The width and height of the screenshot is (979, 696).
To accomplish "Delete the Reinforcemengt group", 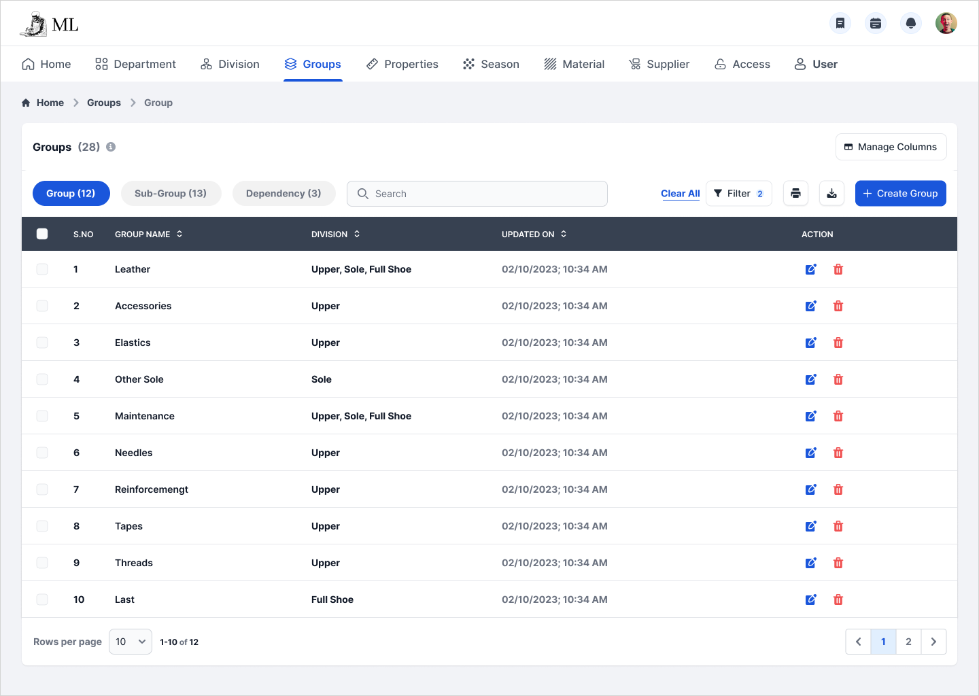I will [x=838, y=489].
